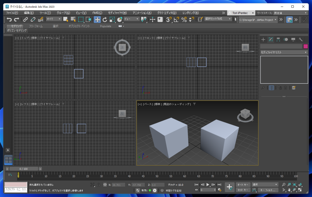312x197 pixels.
Task: Click the Select and Place tool icon
Action: (120, 19)
